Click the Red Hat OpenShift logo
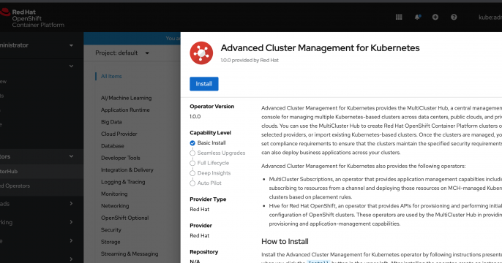502x263 pixels. tap(32, 18)
